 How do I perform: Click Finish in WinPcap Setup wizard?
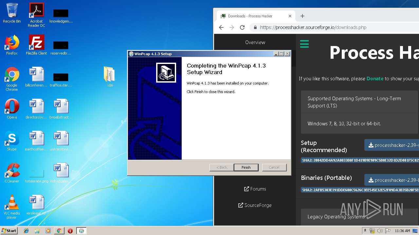(246, 167)
